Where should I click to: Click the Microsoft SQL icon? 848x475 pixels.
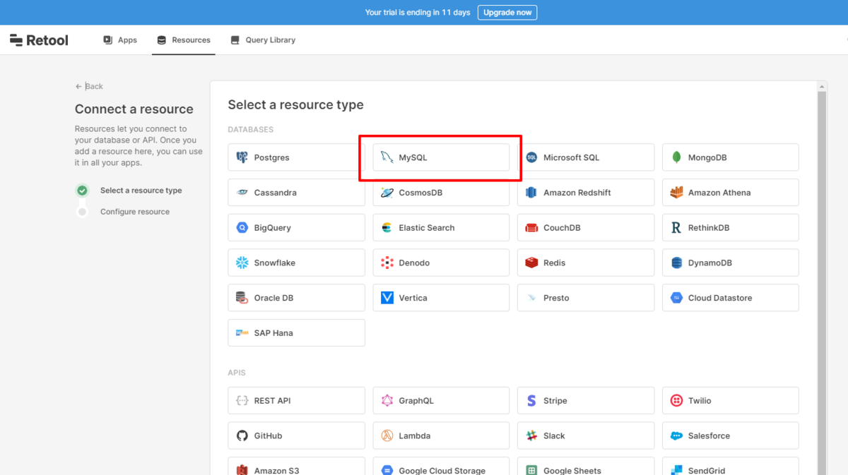[x=531, y=157]
